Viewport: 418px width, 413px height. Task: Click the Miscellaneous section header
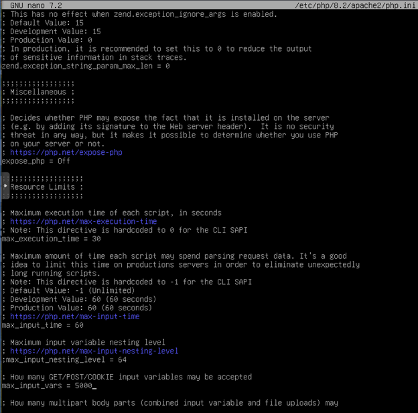tap(40, 92)
